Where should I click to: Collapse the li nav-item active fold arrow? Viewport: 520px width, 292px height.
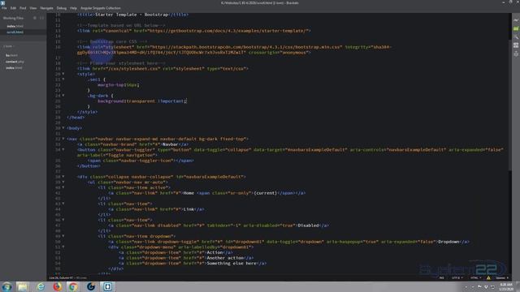coord(63,187)
